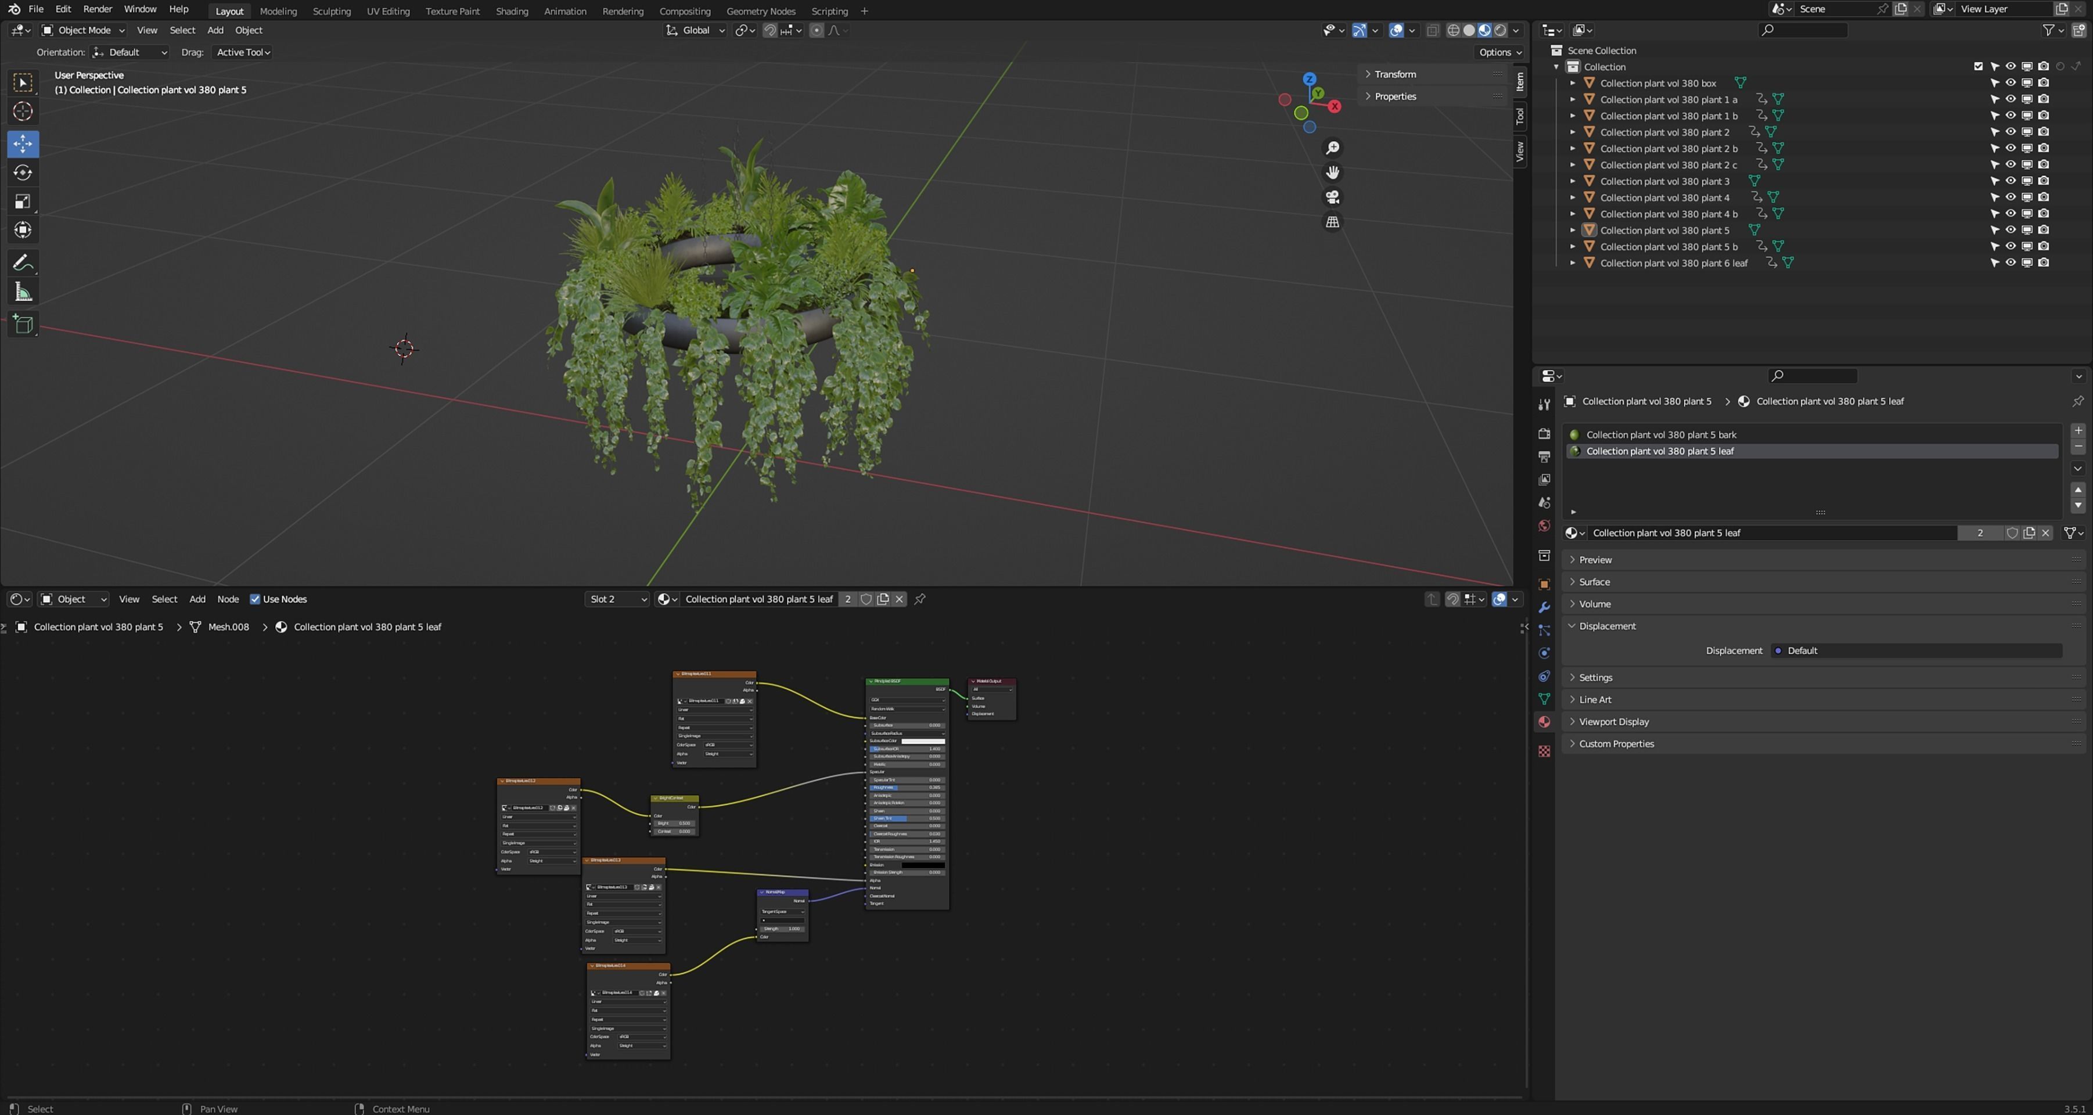Toggle Use Nodes checkbox

point(254,599)
